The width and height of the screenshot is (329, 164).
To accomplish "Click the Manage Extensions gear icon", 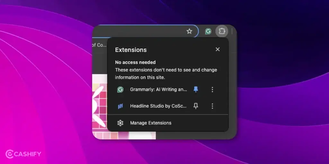I will [120, 123].
